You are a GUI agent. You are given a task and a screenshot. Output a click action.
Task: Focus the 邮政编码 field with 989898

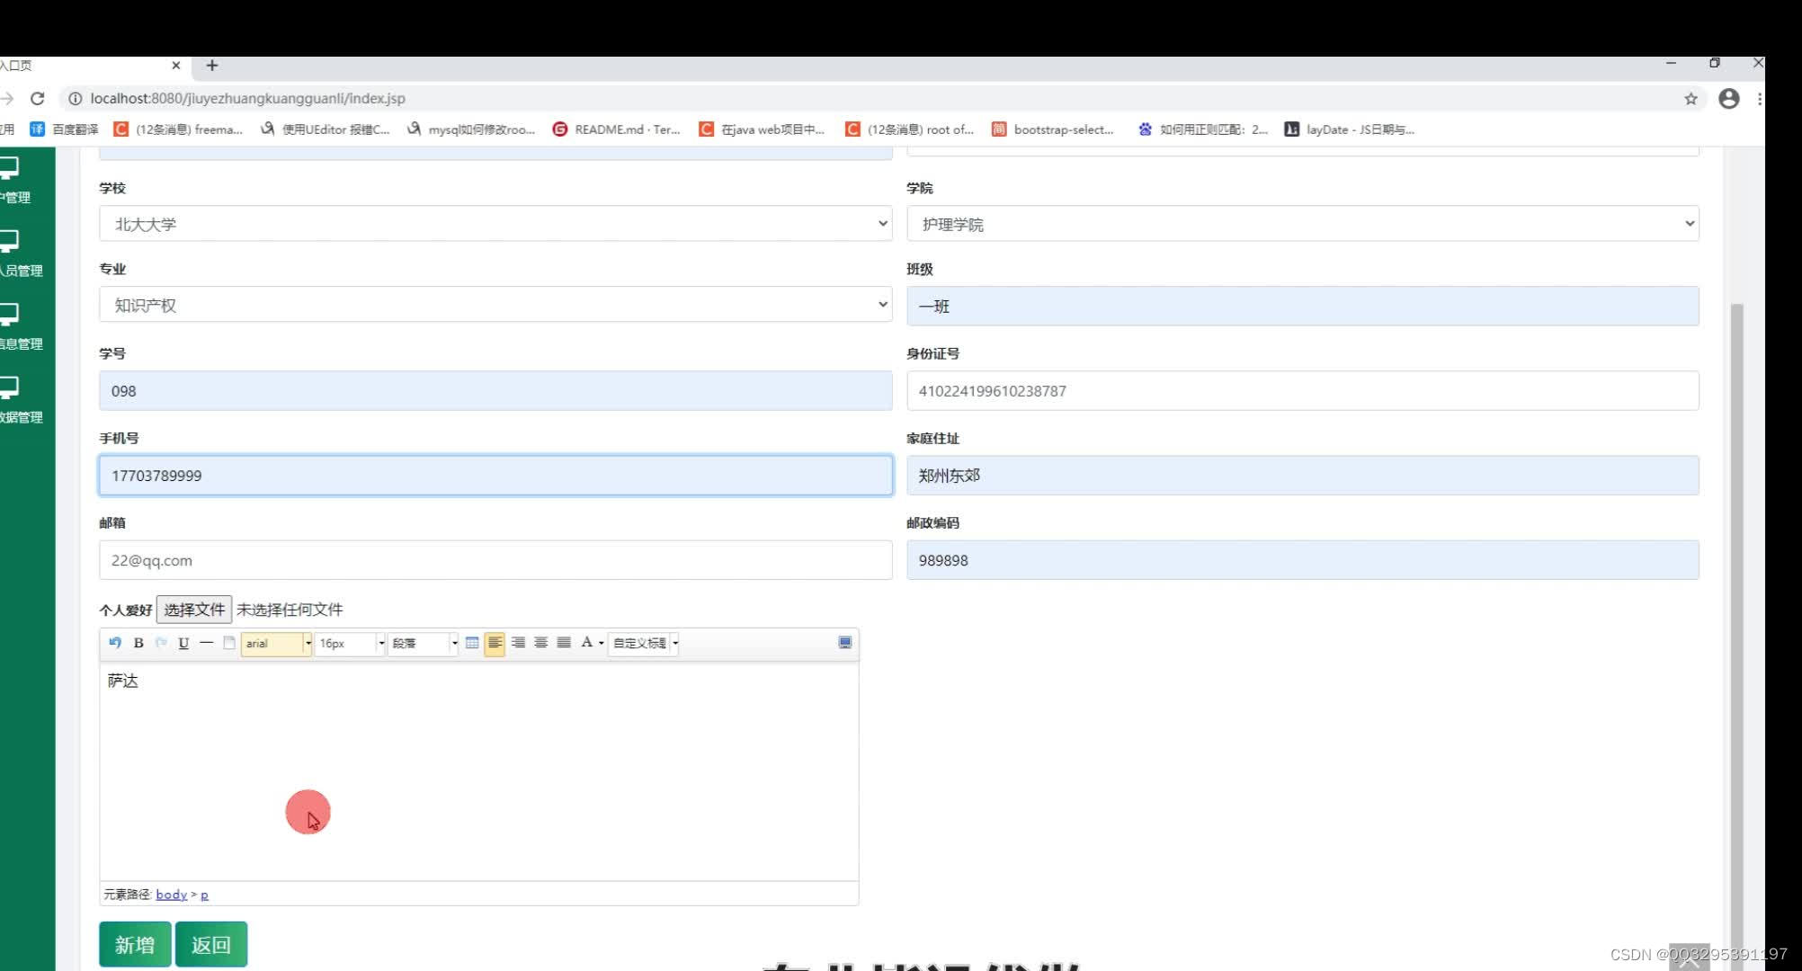(1303, 559)
